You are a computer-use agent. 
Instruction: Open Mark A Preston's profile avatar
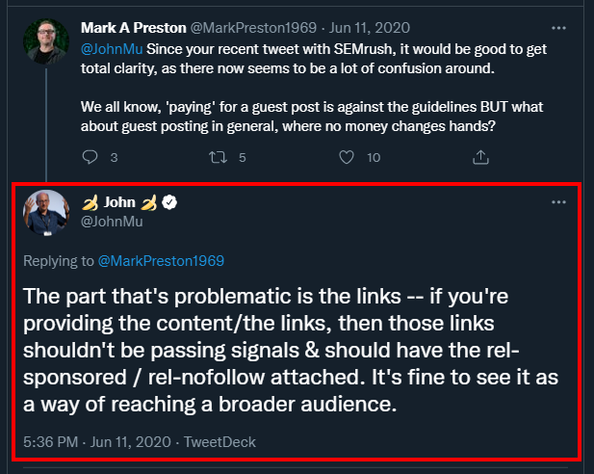pyautogui.click(x=46, y=42)
